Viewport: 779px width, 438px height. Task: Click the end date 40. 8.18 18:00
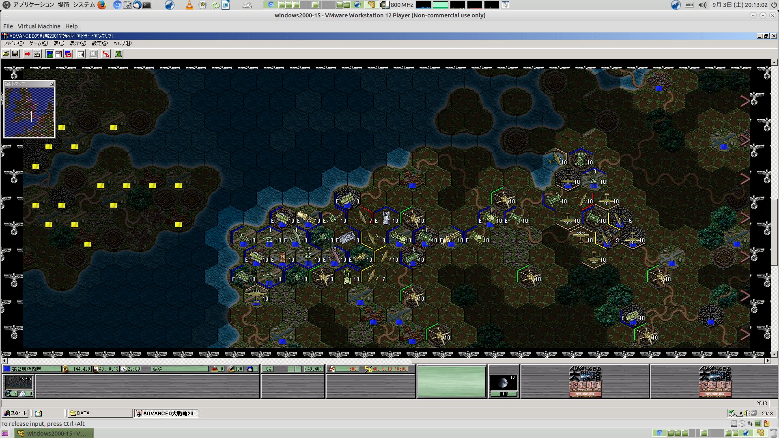(389, 369)
